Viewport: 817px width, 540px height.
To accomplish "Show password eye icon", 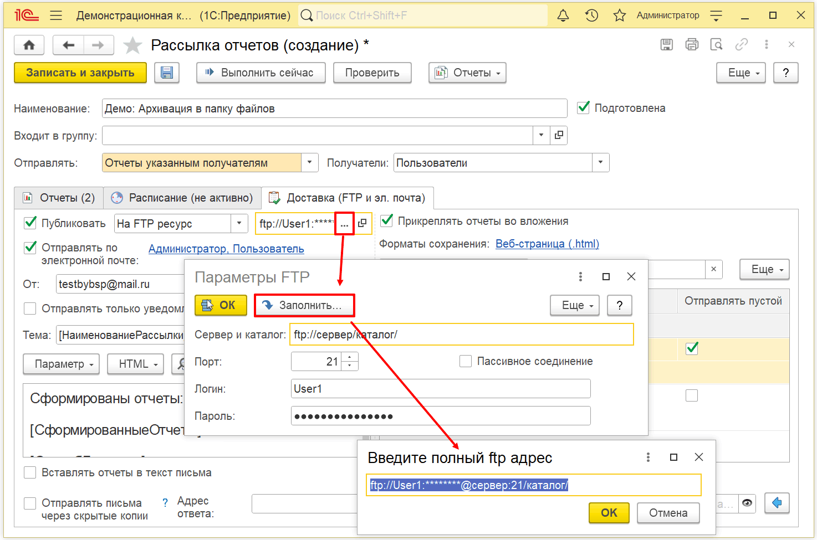I will tap(747, 503).
